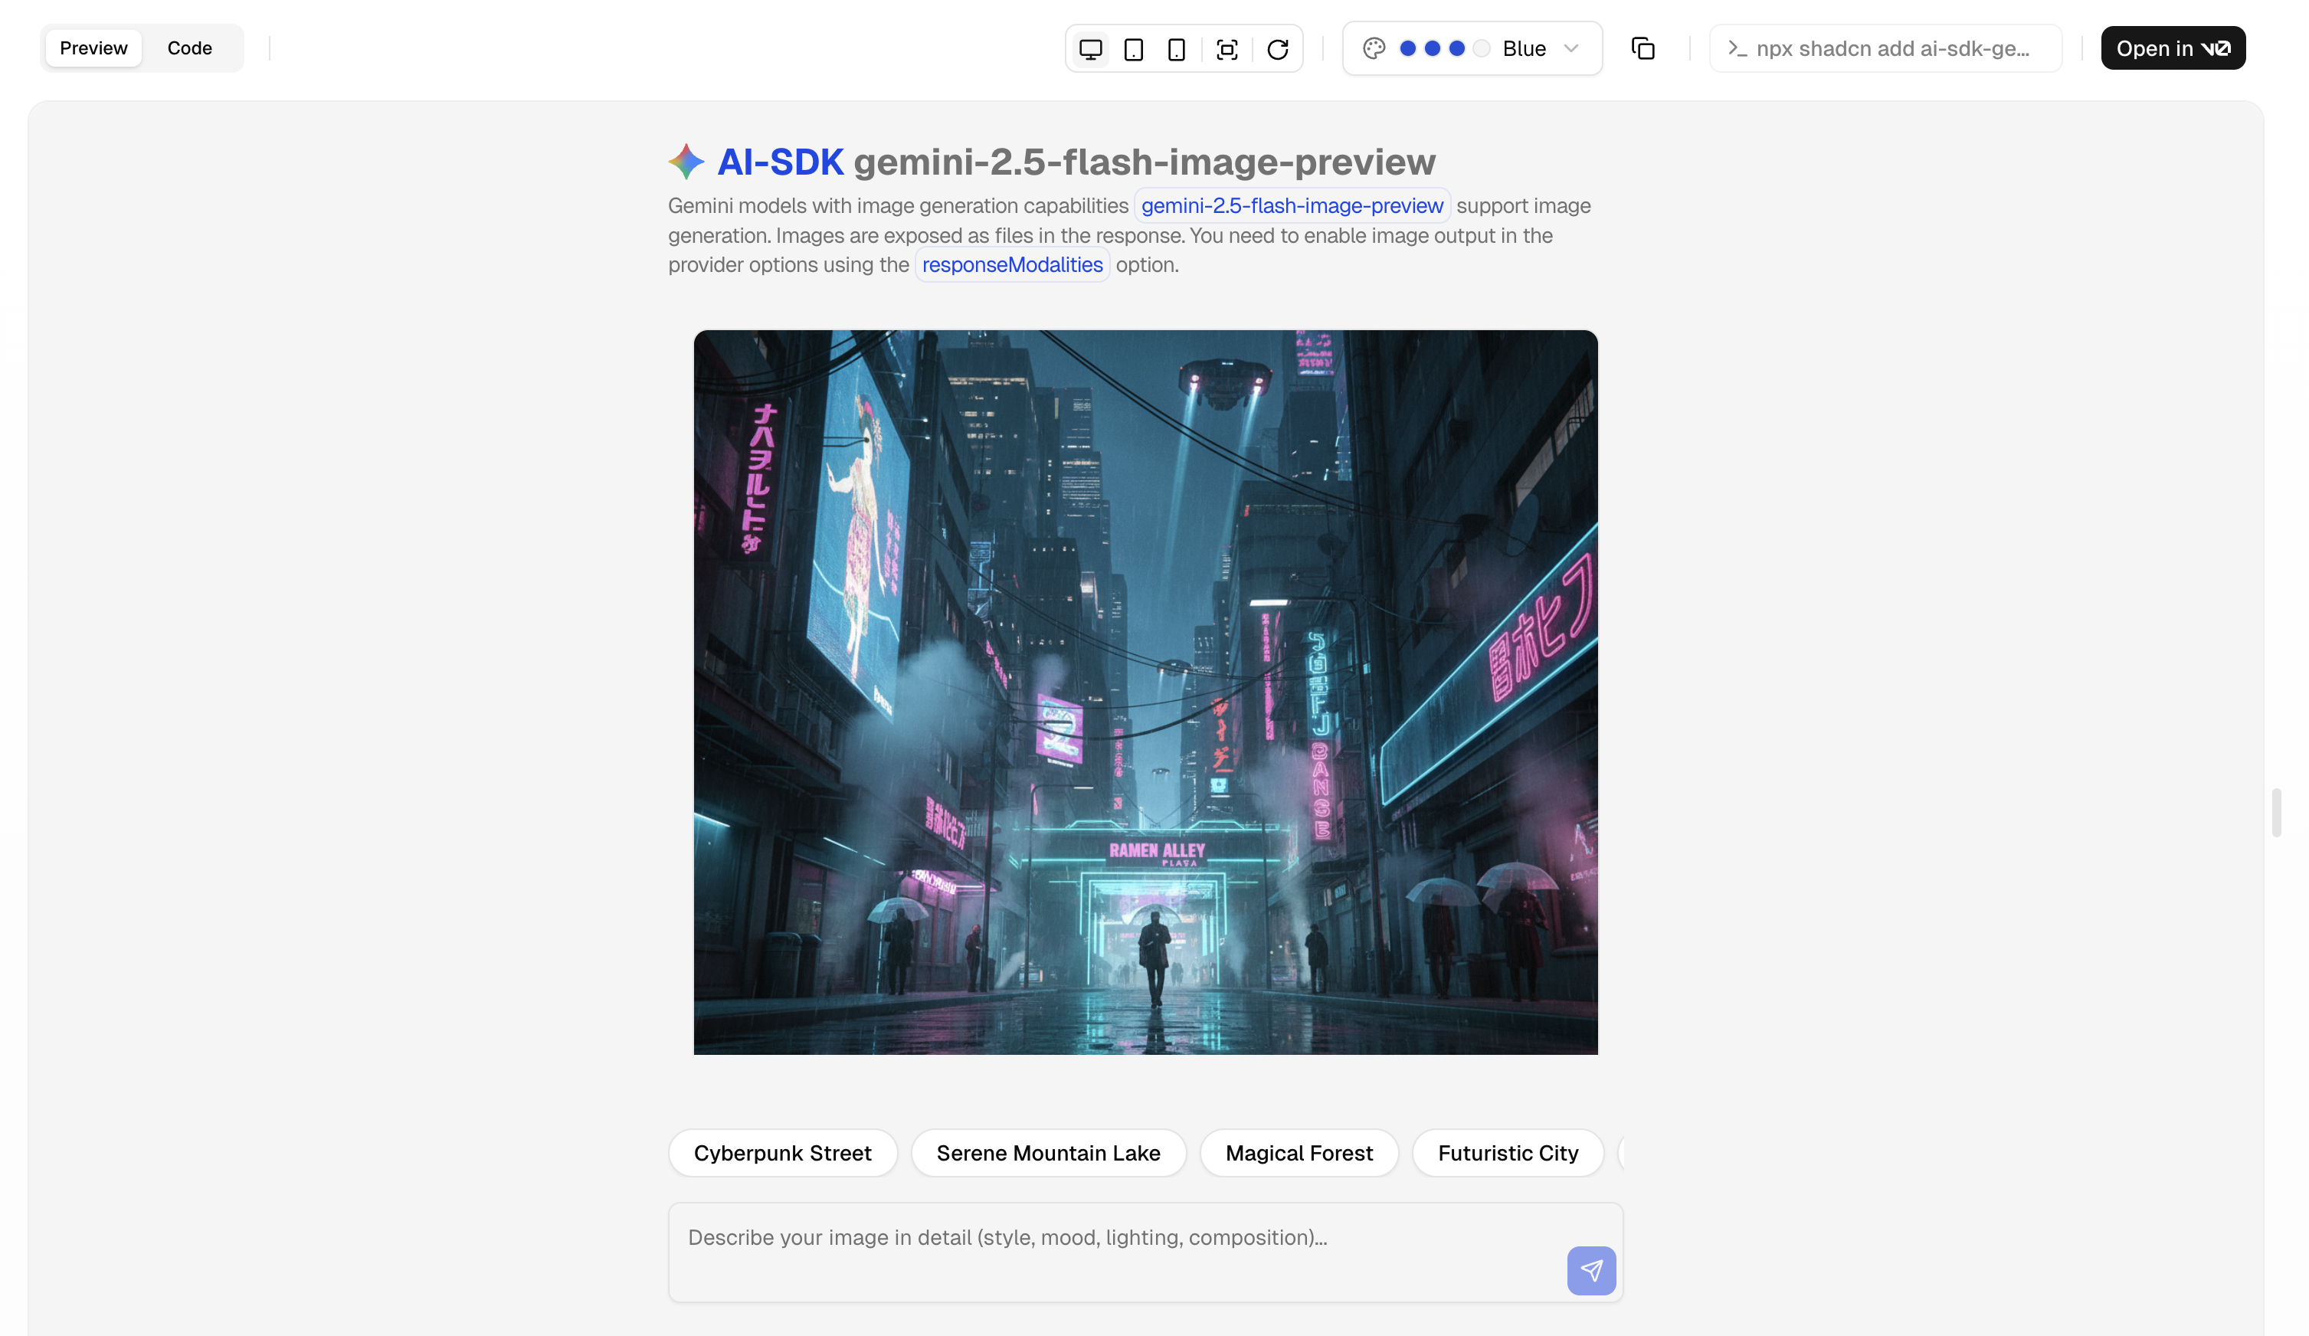Screen dimensions: 2309x1336
Task: Click the Open in v0 button
Action: (x=2173, y=48)
